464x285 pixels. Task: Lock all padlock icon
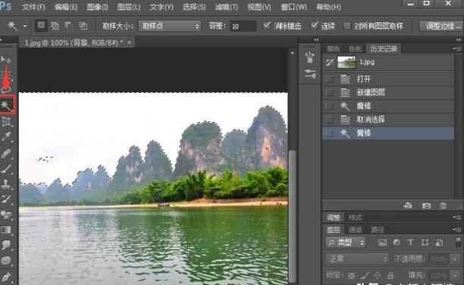390,276
